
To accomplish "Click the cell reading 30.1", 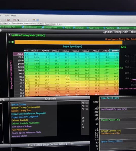I will (95, 82).
